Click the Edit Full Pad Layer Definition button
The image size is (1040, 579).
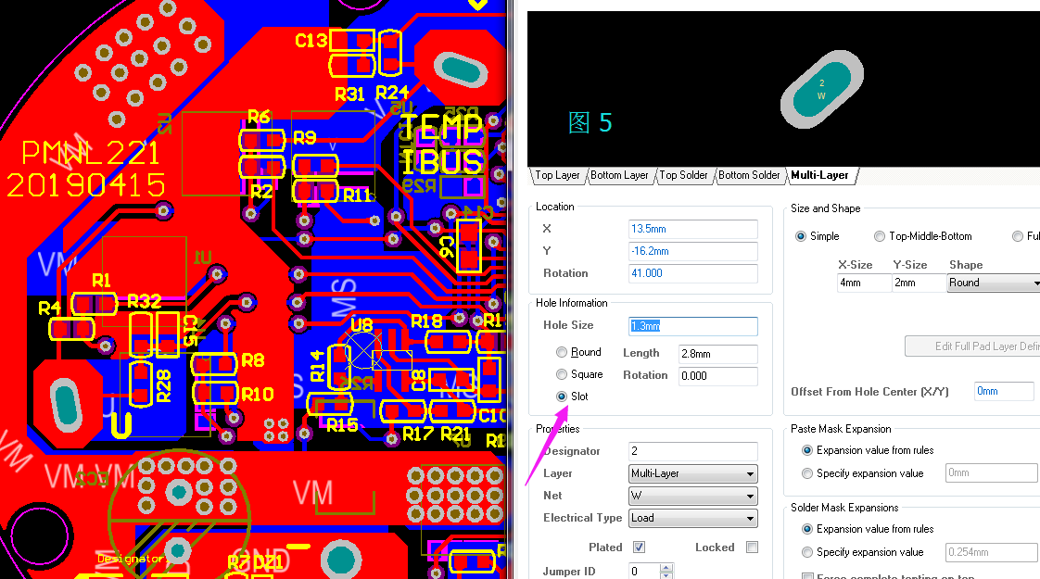pos(972,346)
